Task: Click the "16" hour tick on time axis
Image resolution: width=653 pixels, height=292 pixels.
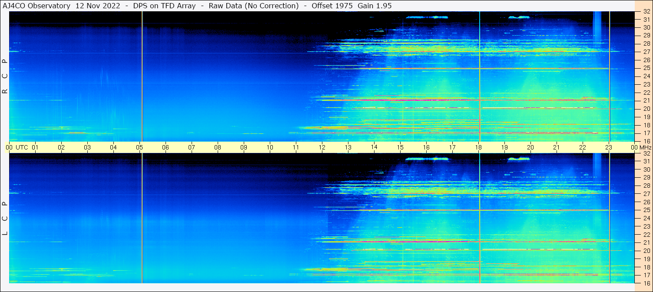Action: [426, 147]
